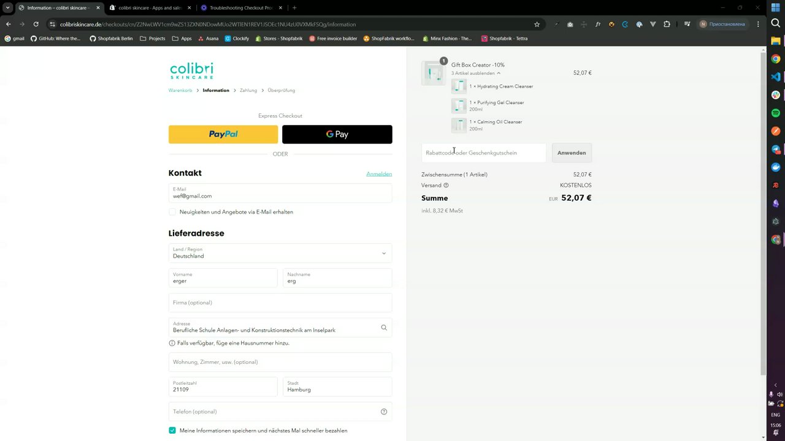Open a new browser tab

[x=294, y=8]
